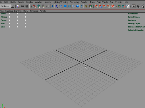This screenshot has width=145, height=108.
Task: Collapse the selection masks group handle
Action: click(46, 6)
